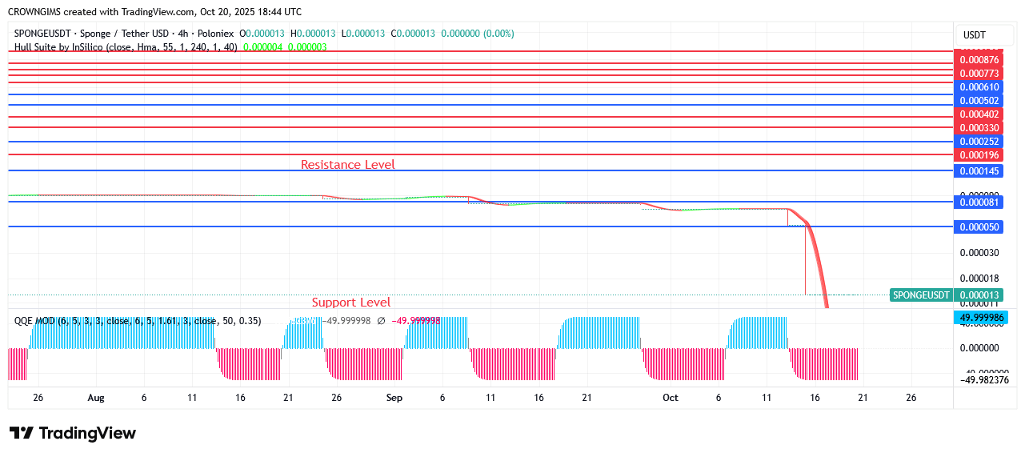Click the TradingView logo icon
This screenshot has width=1025, height=457.
22,433
